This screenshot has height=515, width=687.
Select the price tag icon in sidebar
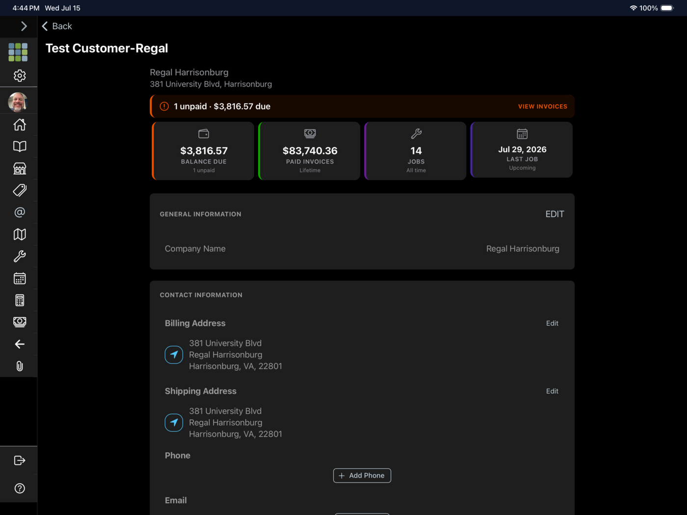point(20,190)
